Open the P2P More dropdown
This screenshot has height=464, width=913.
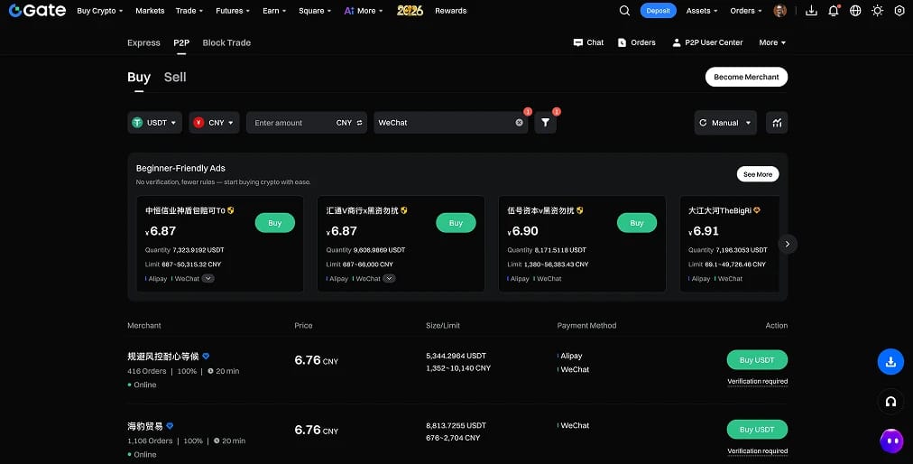772,42
